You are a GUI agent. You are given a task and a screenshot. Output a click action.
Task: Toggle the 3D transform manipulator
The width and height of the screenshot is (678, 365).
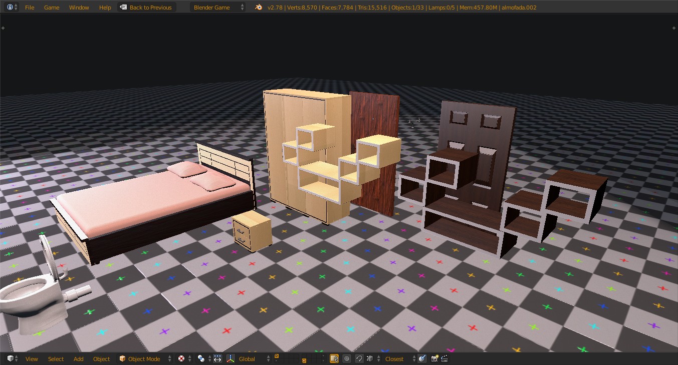point(231,358)
